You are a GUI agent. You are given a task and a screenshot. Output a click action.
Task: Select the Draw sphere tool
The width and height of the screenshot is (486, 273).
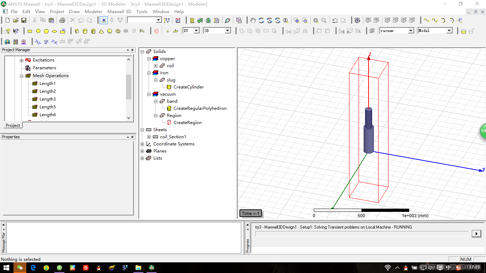[110, 31]
